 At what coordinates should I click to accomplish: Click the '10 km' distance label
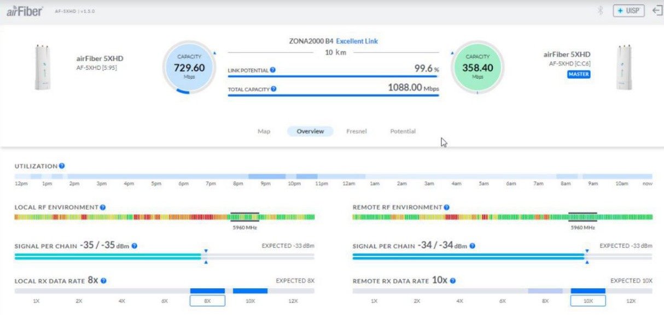(335, 53)
